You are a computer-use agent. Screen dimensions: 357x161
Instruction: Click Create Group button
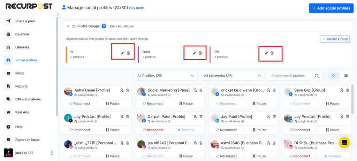click(335, 39)
